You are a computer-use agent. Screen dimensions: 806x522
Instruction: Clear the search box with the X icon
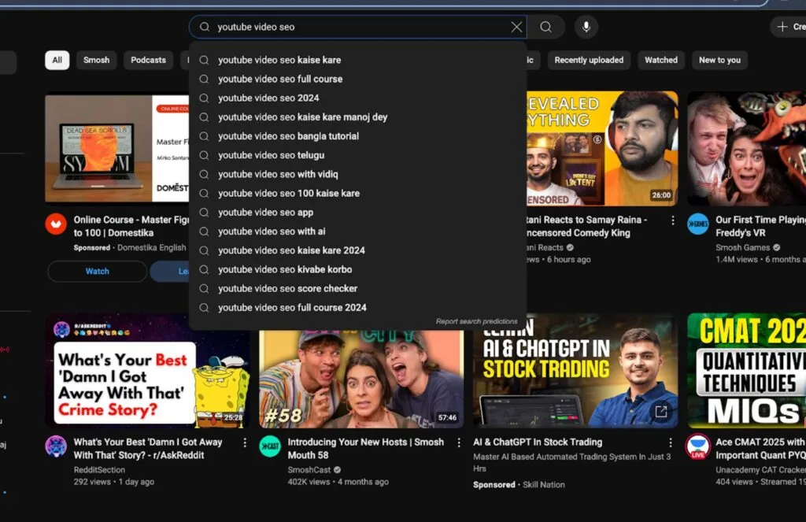(x=516, y=27)
